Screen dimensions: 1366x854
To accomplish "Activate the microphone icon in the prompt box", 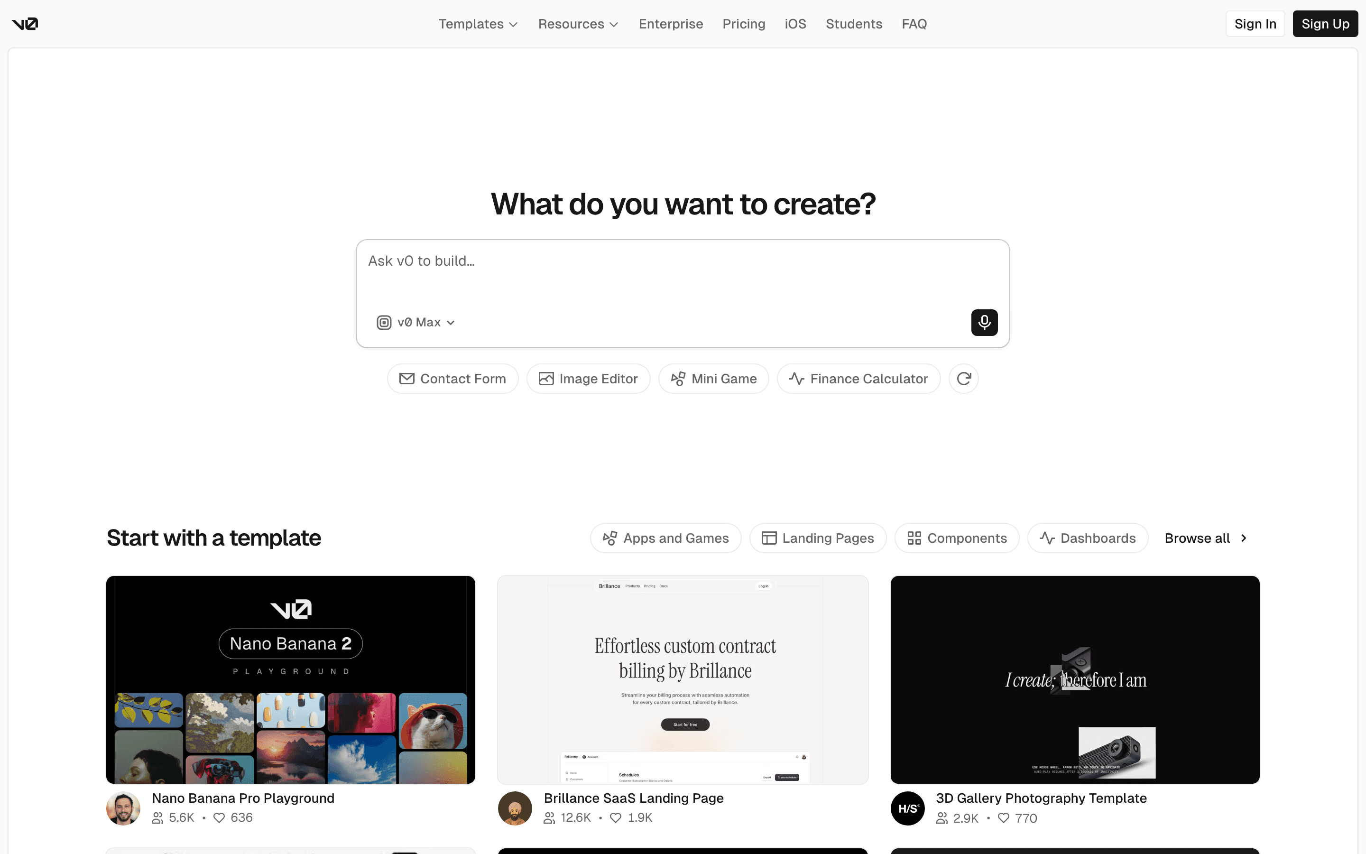I will (x=984, y=322).
